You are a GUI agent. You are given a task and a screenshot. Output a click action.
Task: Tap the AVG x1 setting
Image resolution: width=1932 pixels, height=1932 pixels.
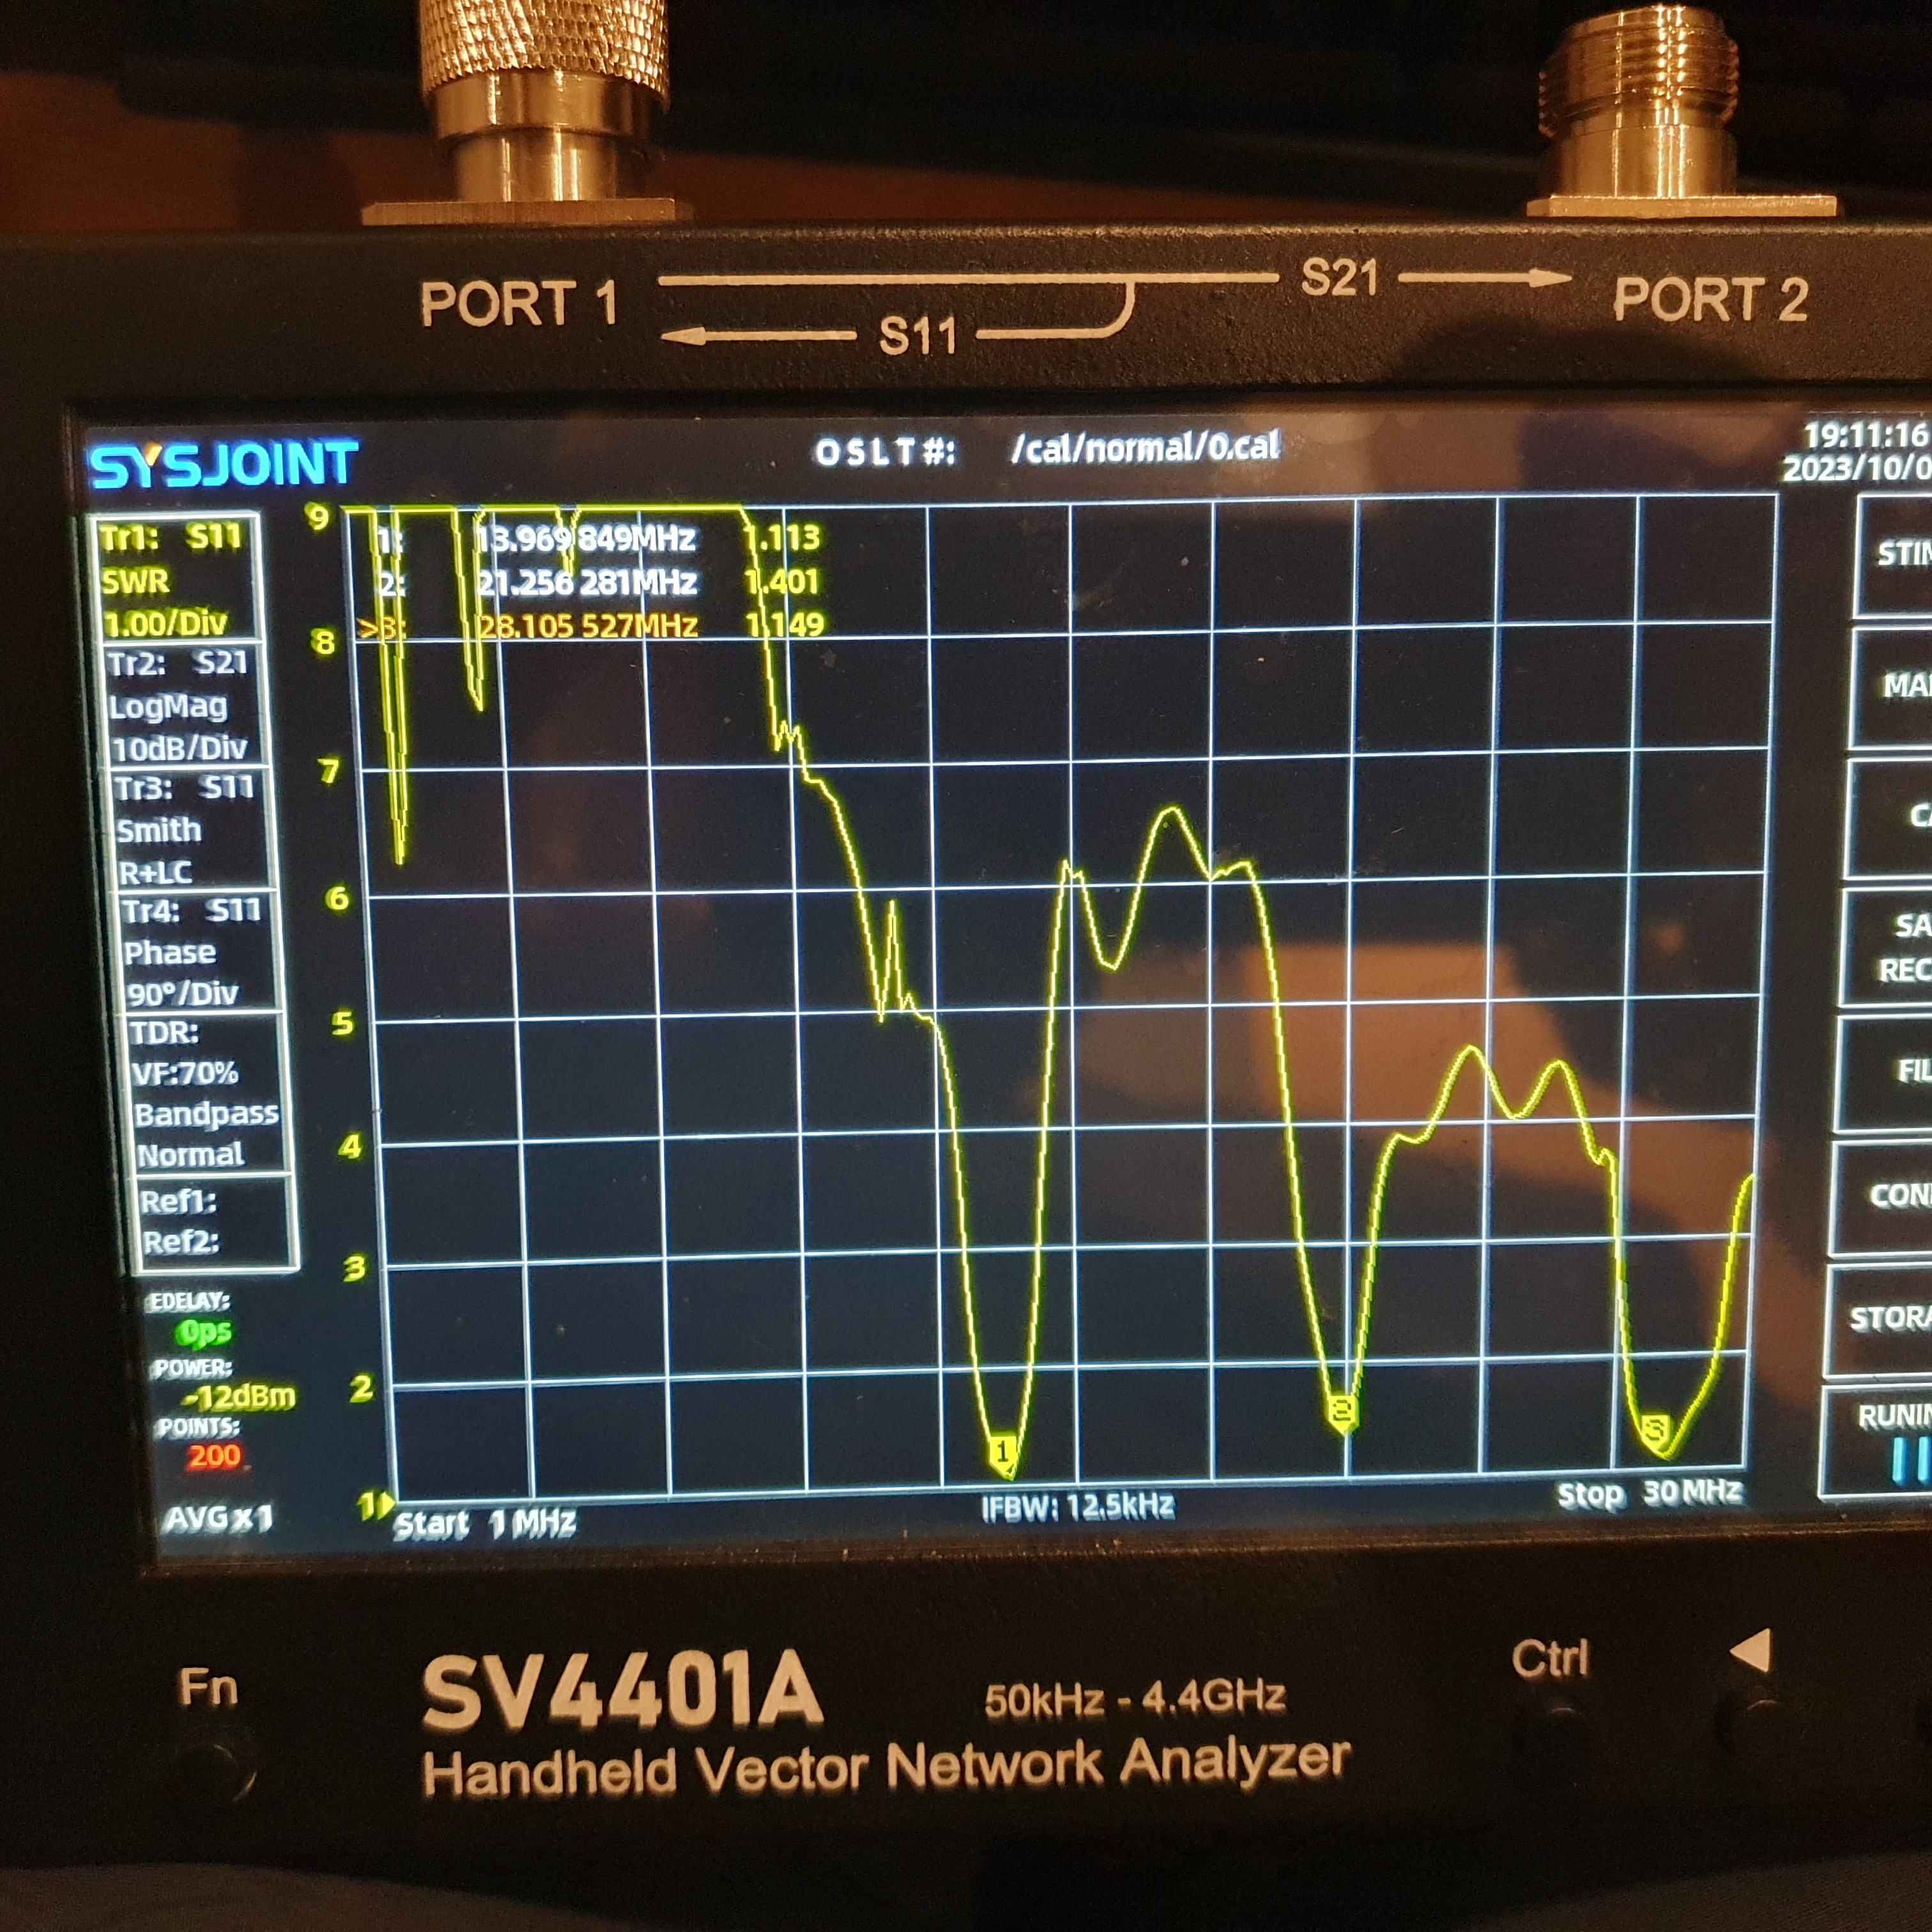tap(219, 1519)
